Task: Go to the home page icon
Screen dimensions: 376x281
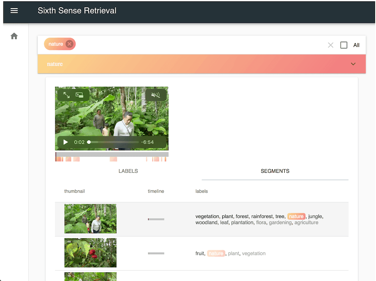Action: click(x=14, y=36)
